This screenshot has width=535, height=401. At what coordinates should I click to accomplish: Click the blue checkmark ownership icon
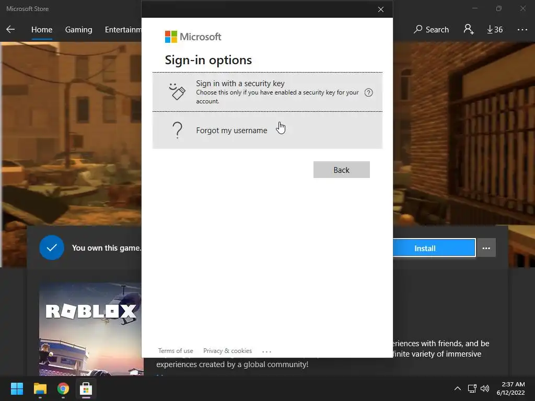click(52, 248)
